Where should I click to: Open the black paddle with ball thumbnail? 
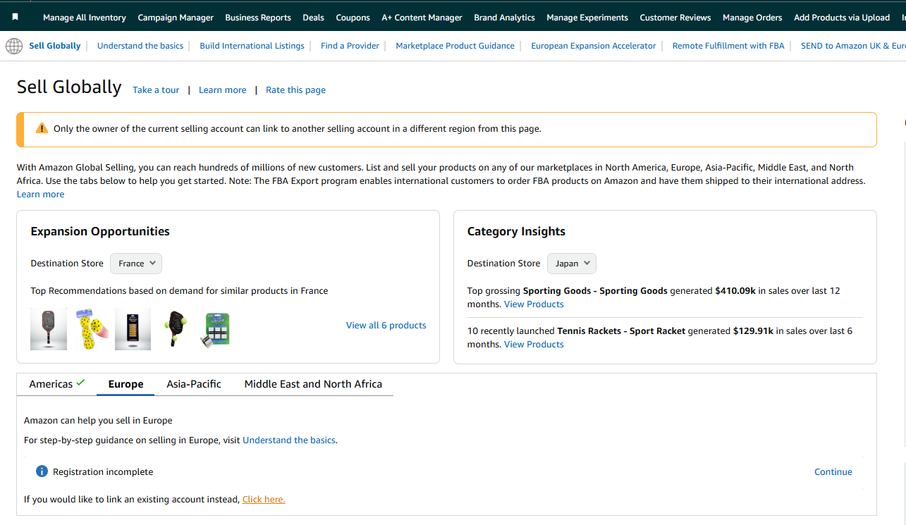pyautogui.click(x=174, y=328)
